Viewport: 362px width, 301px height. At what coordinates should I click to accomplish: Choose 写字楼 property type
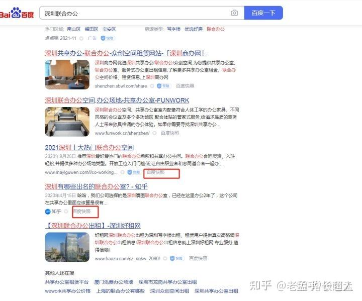click(x=173, y=29)
